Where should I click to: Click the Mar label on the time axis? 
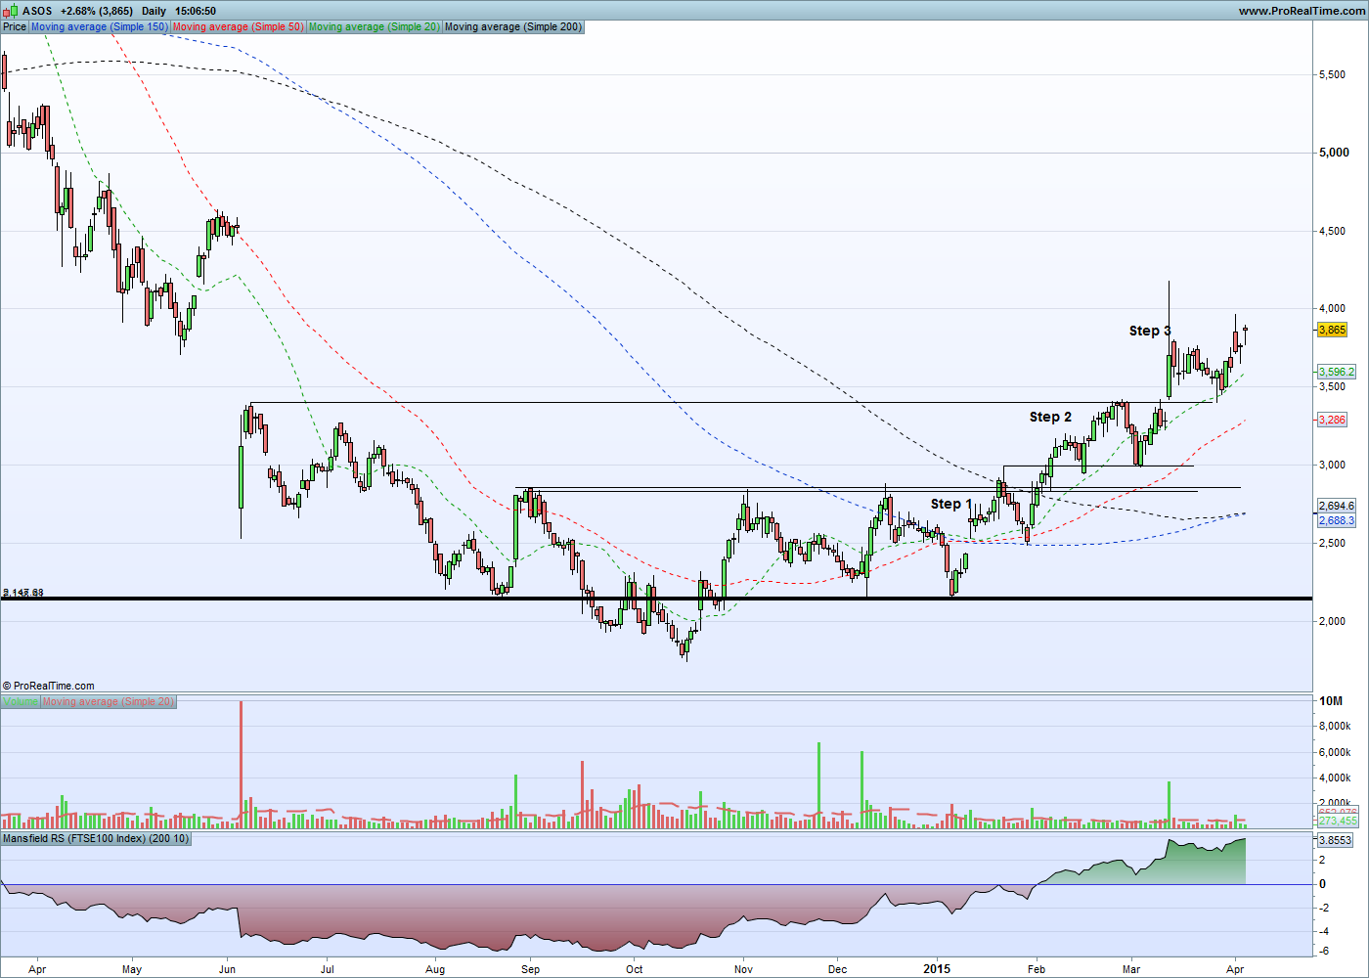(x=1131, y=970)
